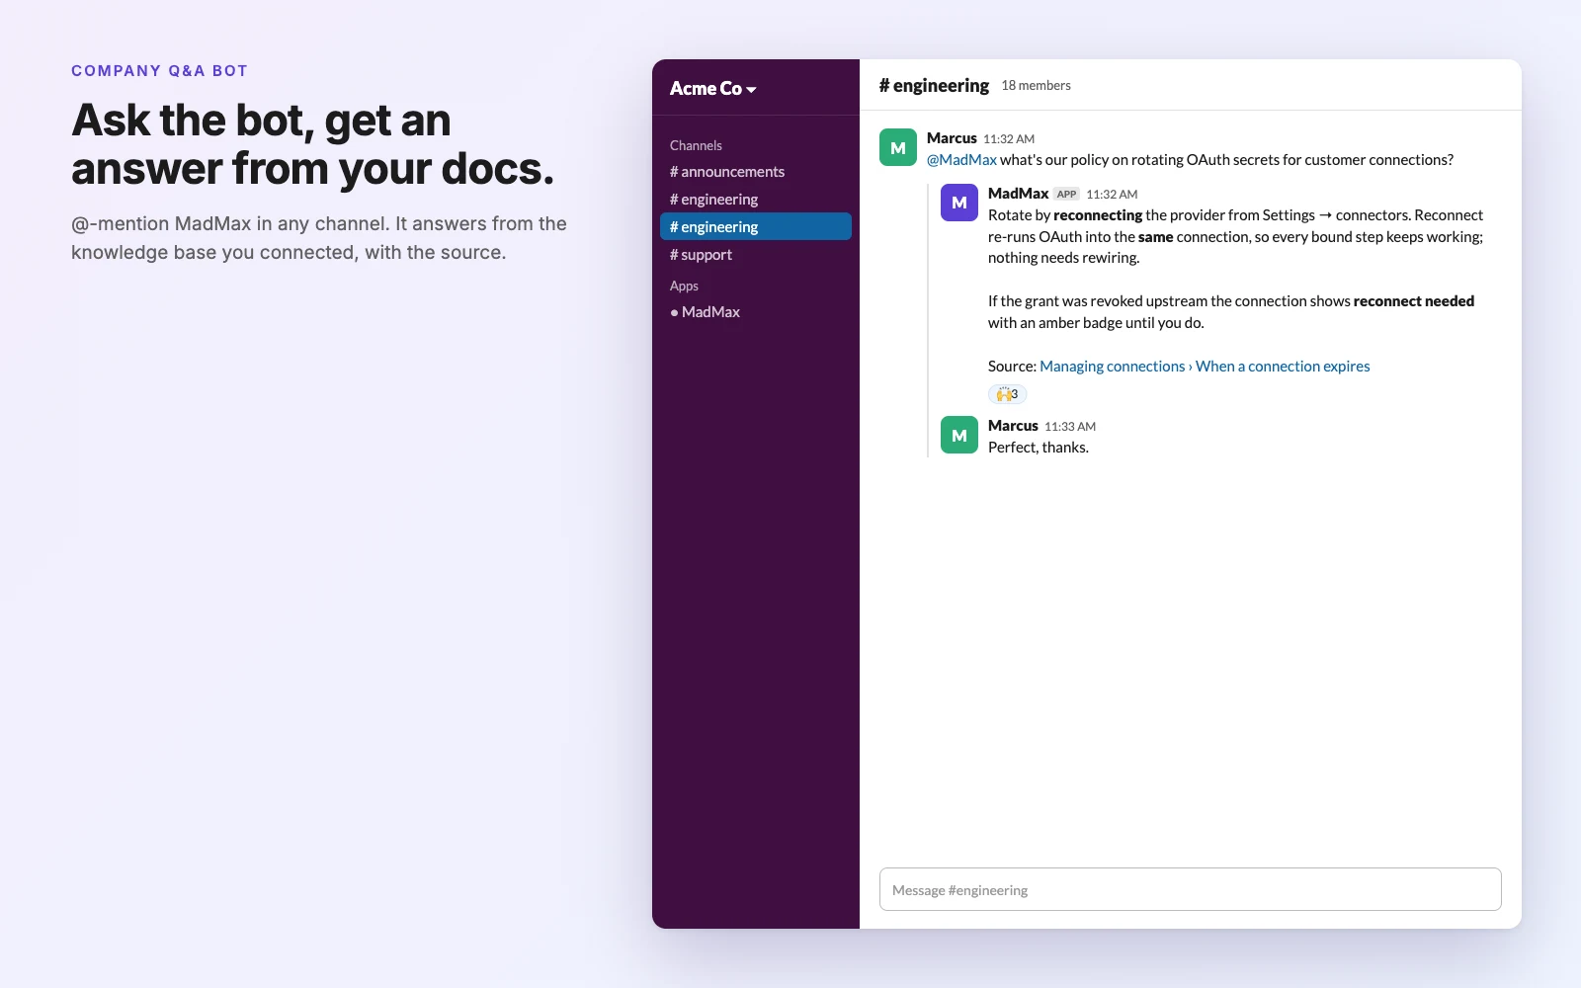View the 18 members list
This screenshot has height=988, width=1581.
point(1036,86)
